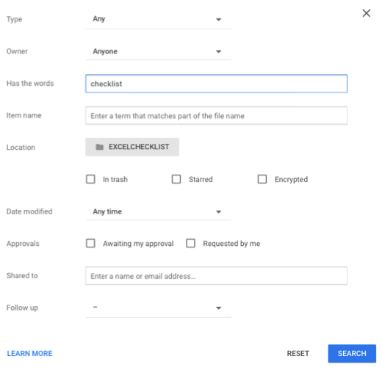Viewport: 382px width, 367px height.
Task: Check Requested by me checkbox
Action: [190, 244]
